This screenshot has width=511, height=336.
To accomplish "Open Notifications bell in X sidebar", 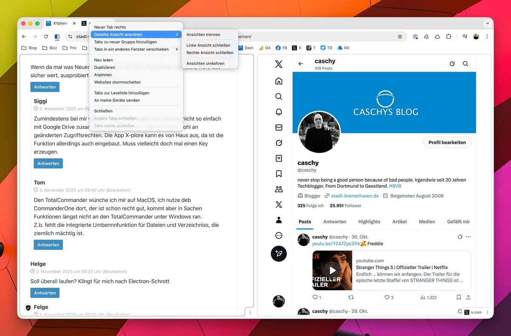I will [278, 112].
